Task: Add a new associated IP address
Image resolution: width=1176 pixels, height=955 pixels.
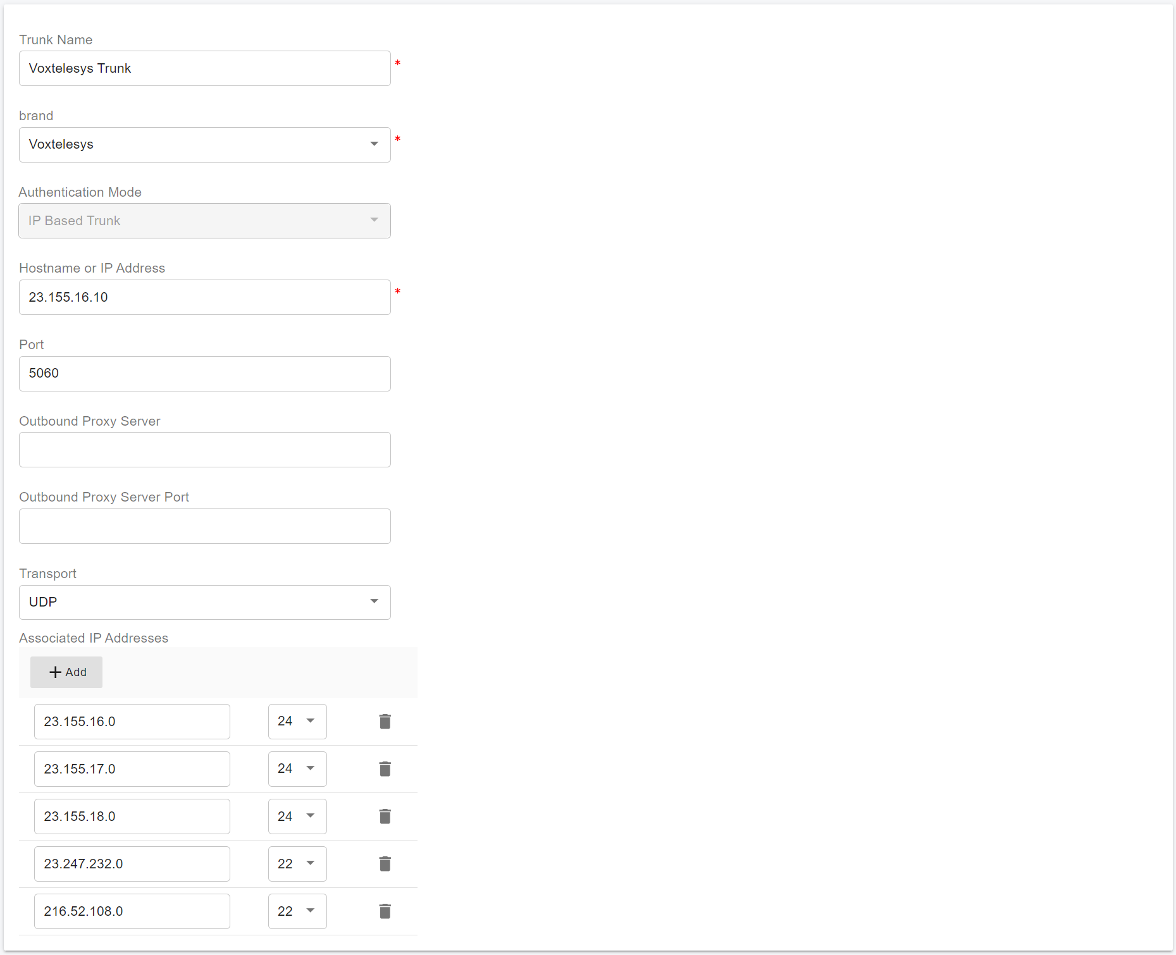Action: click(x=66, y=672)
